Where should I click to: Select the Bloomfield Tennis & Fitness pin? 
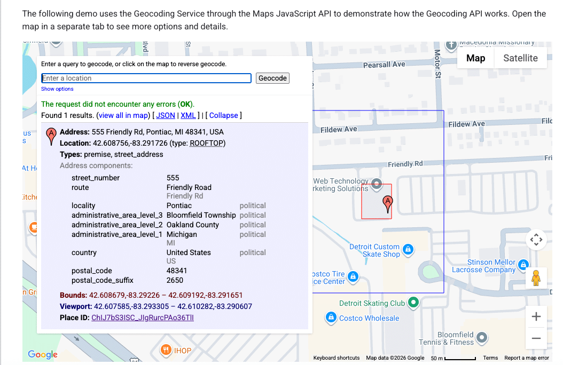[482, 337]
